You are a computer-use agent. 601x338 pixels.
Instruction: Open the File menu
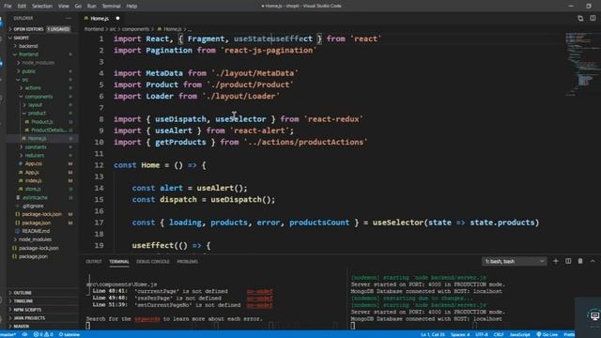(x=8, y=6)
